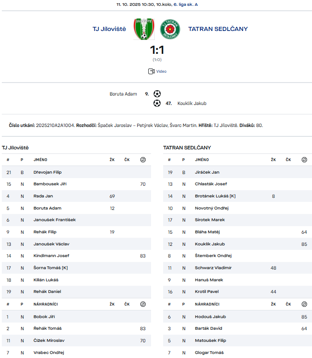Click captain Šorna Tomáš [K] row
Image resolution: width=312 pixels, height=358 pixels.
pos(51,268)
